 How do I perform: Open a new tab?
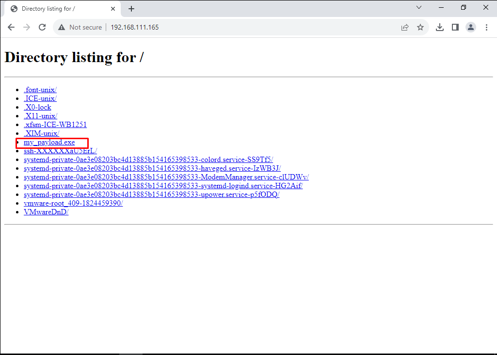tap(131, 9)
